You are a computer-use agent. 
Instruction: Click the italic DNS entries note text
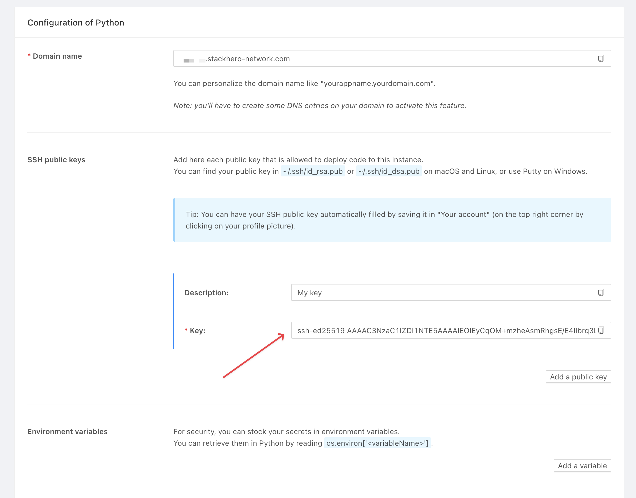click(320, 105)
